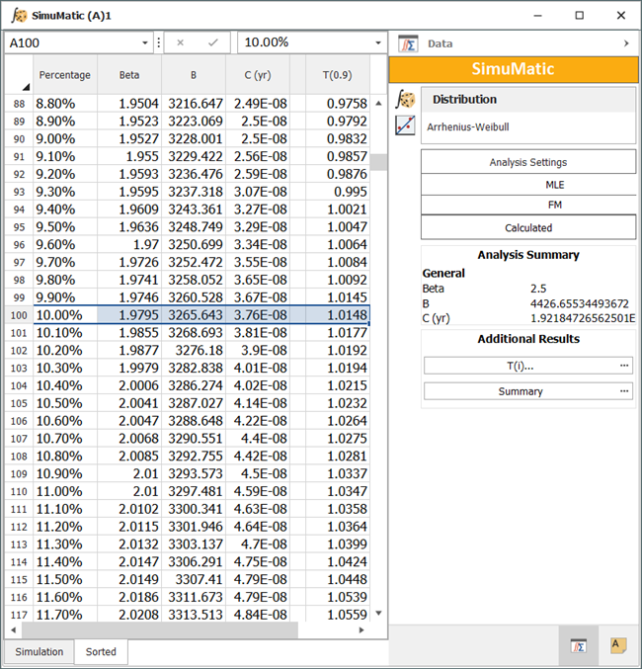The width and height of the screenshot is (642, 669).
Task: Click Beta value 1.9795
Action: pyautogui.click(x=129, y=315)
